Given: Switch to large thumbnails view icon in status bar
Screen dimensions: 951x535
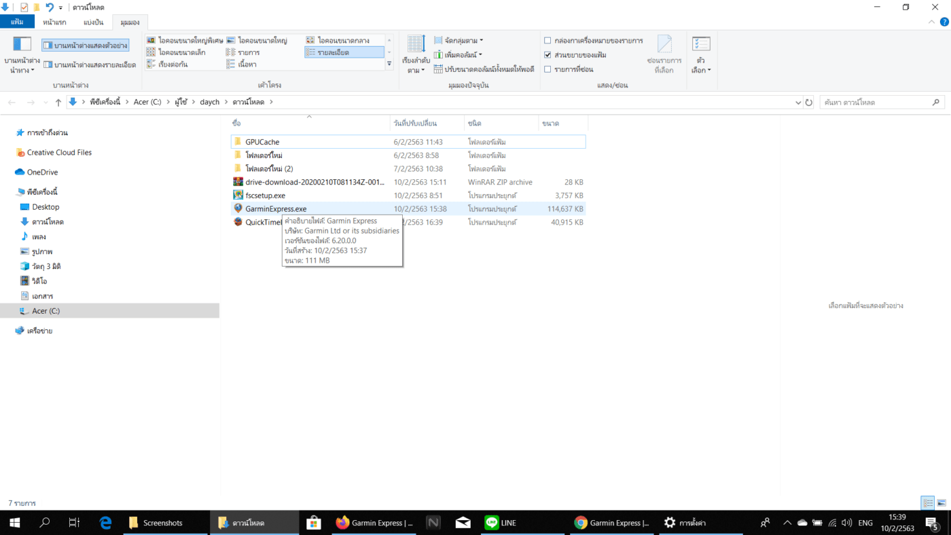Looking at the screenshot, I should [941, 503].
